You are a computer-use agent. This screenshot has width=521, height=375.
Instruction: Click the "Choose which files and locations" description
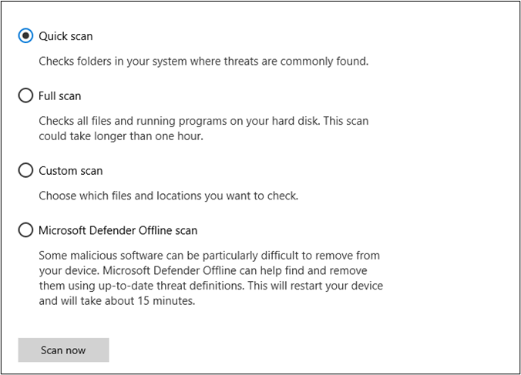point(168,196)
